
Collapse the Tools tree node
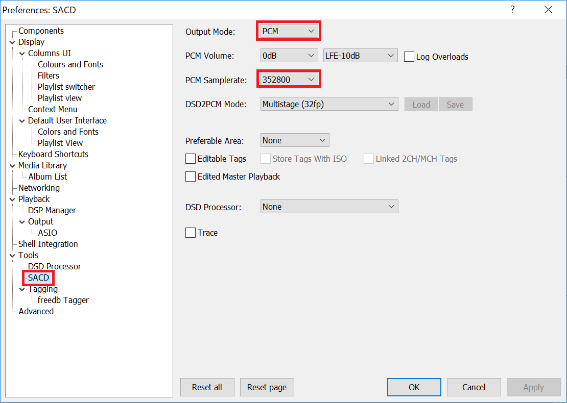click(x=13, y=255)
